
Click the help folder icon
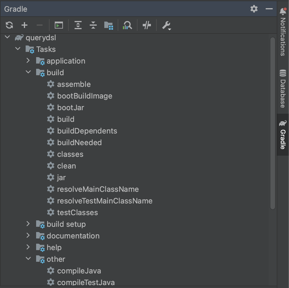click(x=40, y=247)
